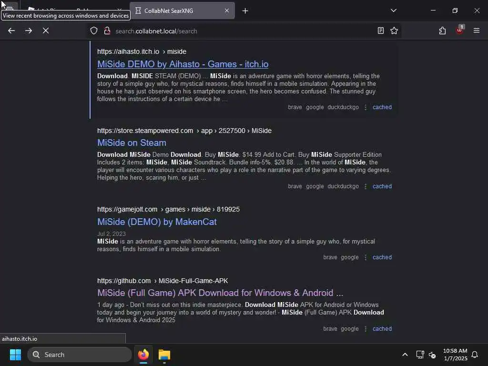Open the notifications bell icon
The width and height of the screenshot is (488, 366).
point(475,355)
